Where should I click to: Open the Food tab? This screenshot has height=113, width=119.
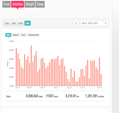click(x=7, y=4)
